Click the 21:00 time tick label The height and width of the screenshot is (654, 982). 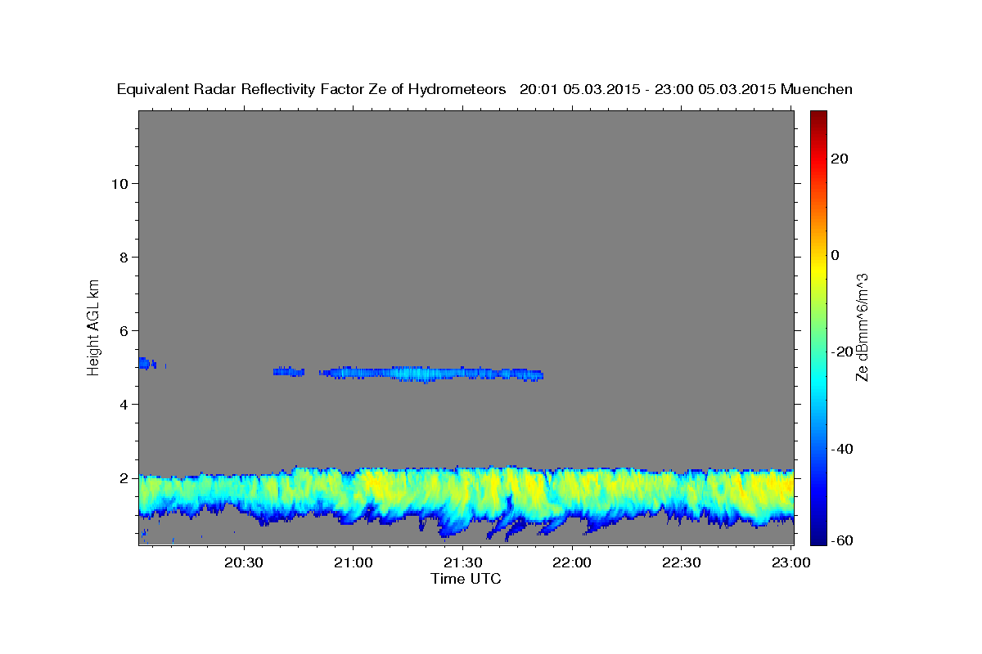click(353, 563)
